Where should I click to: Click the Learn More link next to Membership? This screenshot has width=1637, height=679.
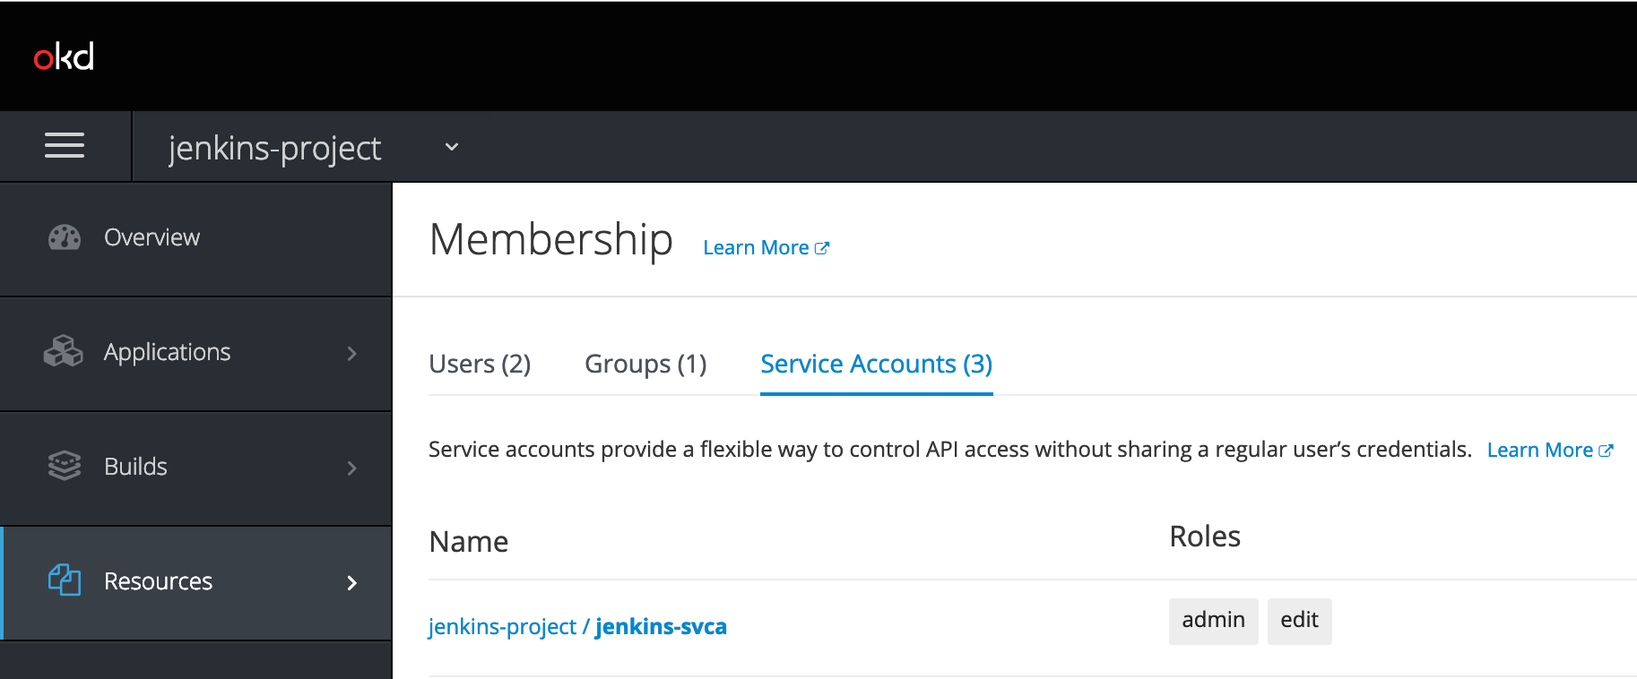pyautogui.click(x=756, y=247)
